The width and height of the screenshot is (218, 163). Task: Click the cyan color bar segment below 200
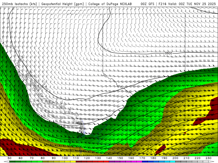point(172,162)
